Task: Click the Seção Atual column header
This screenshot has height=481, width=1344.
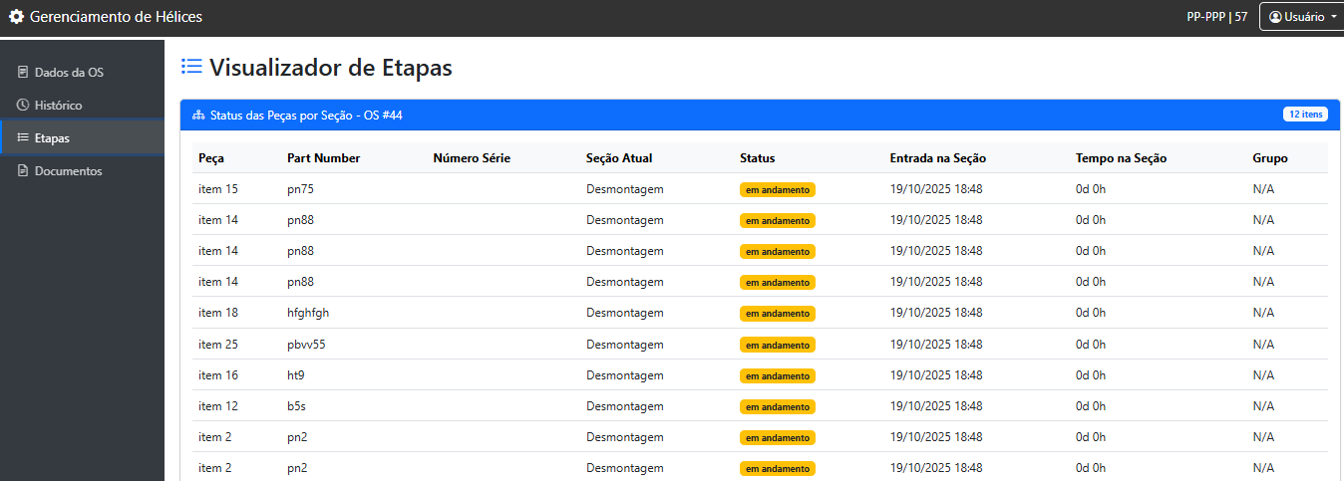Action: [x=619, y=158]
